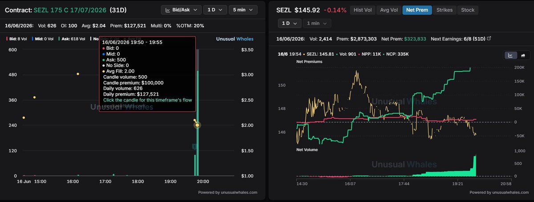
Task: Open the 1 min interval dropdown
Action: click(x=317, y=23)
